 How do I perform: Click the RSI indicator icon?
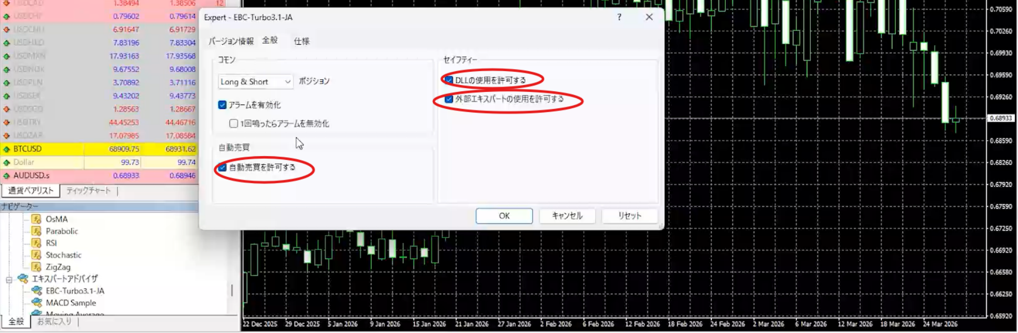36,243
